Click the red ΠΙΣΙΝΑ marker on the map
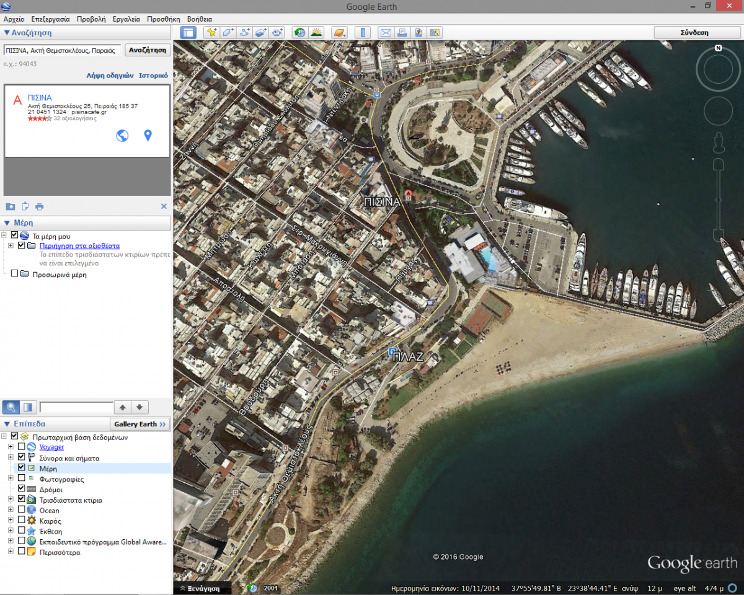 click(x=408, y=195)
